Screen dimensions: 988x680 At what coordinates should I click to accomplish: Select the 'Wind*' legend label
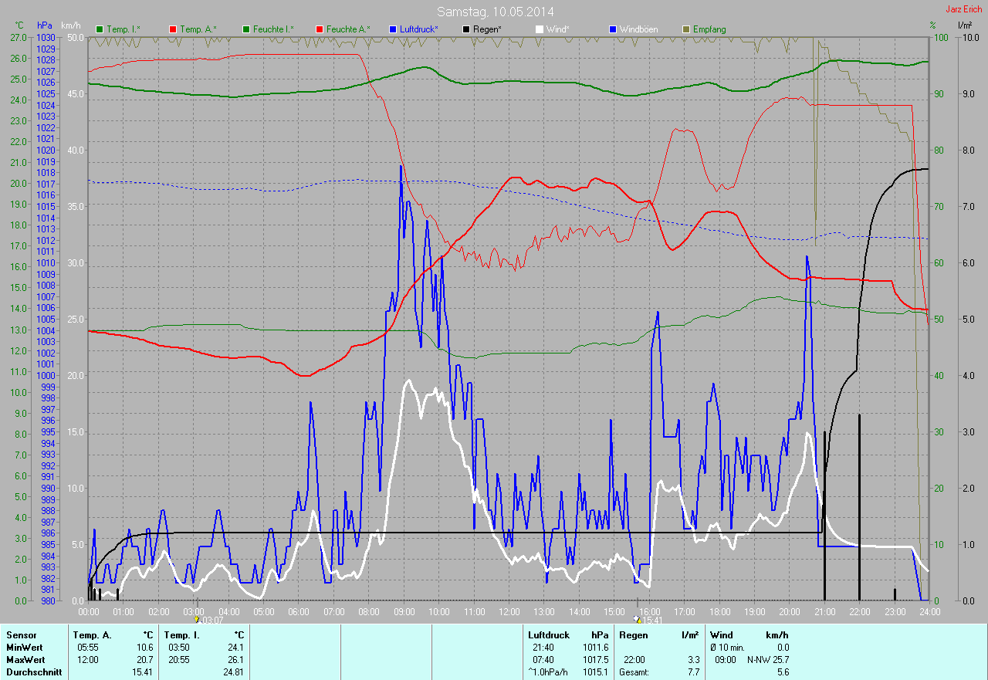click(x=559, y=29)
